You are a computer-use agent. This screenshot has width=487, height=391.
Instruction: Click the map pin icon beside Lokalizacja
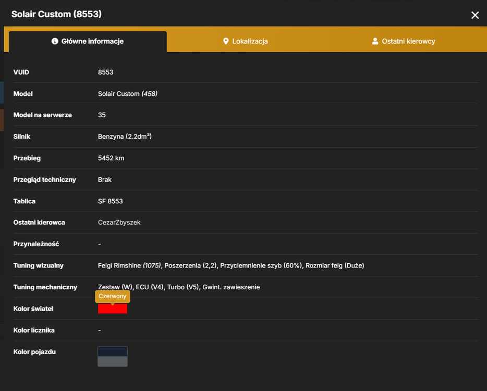coord(226,41)
